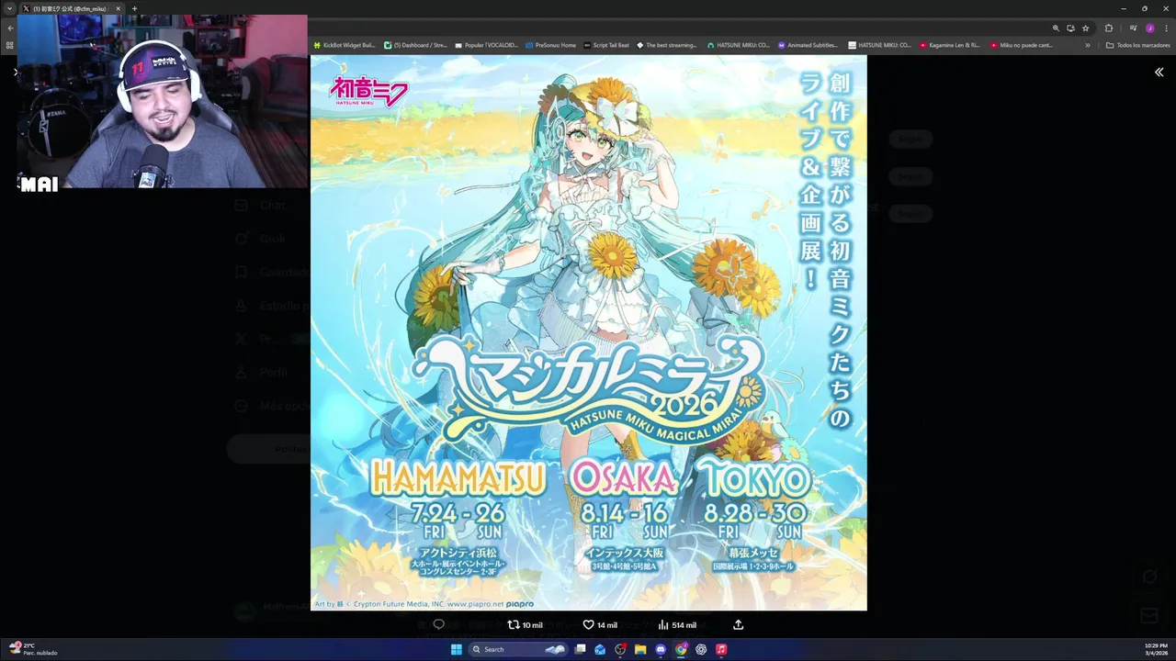Open the Dashboard / Stre... bookmark
This screenshot has width=1176, height=661.
(x=415, y=45)
